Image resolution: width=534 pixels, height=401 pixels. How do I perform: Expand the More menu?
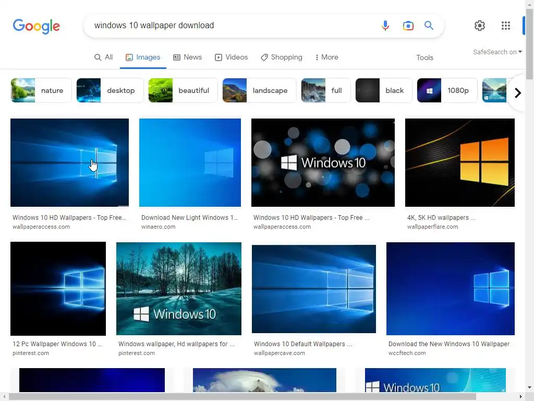tap(326, 57)
